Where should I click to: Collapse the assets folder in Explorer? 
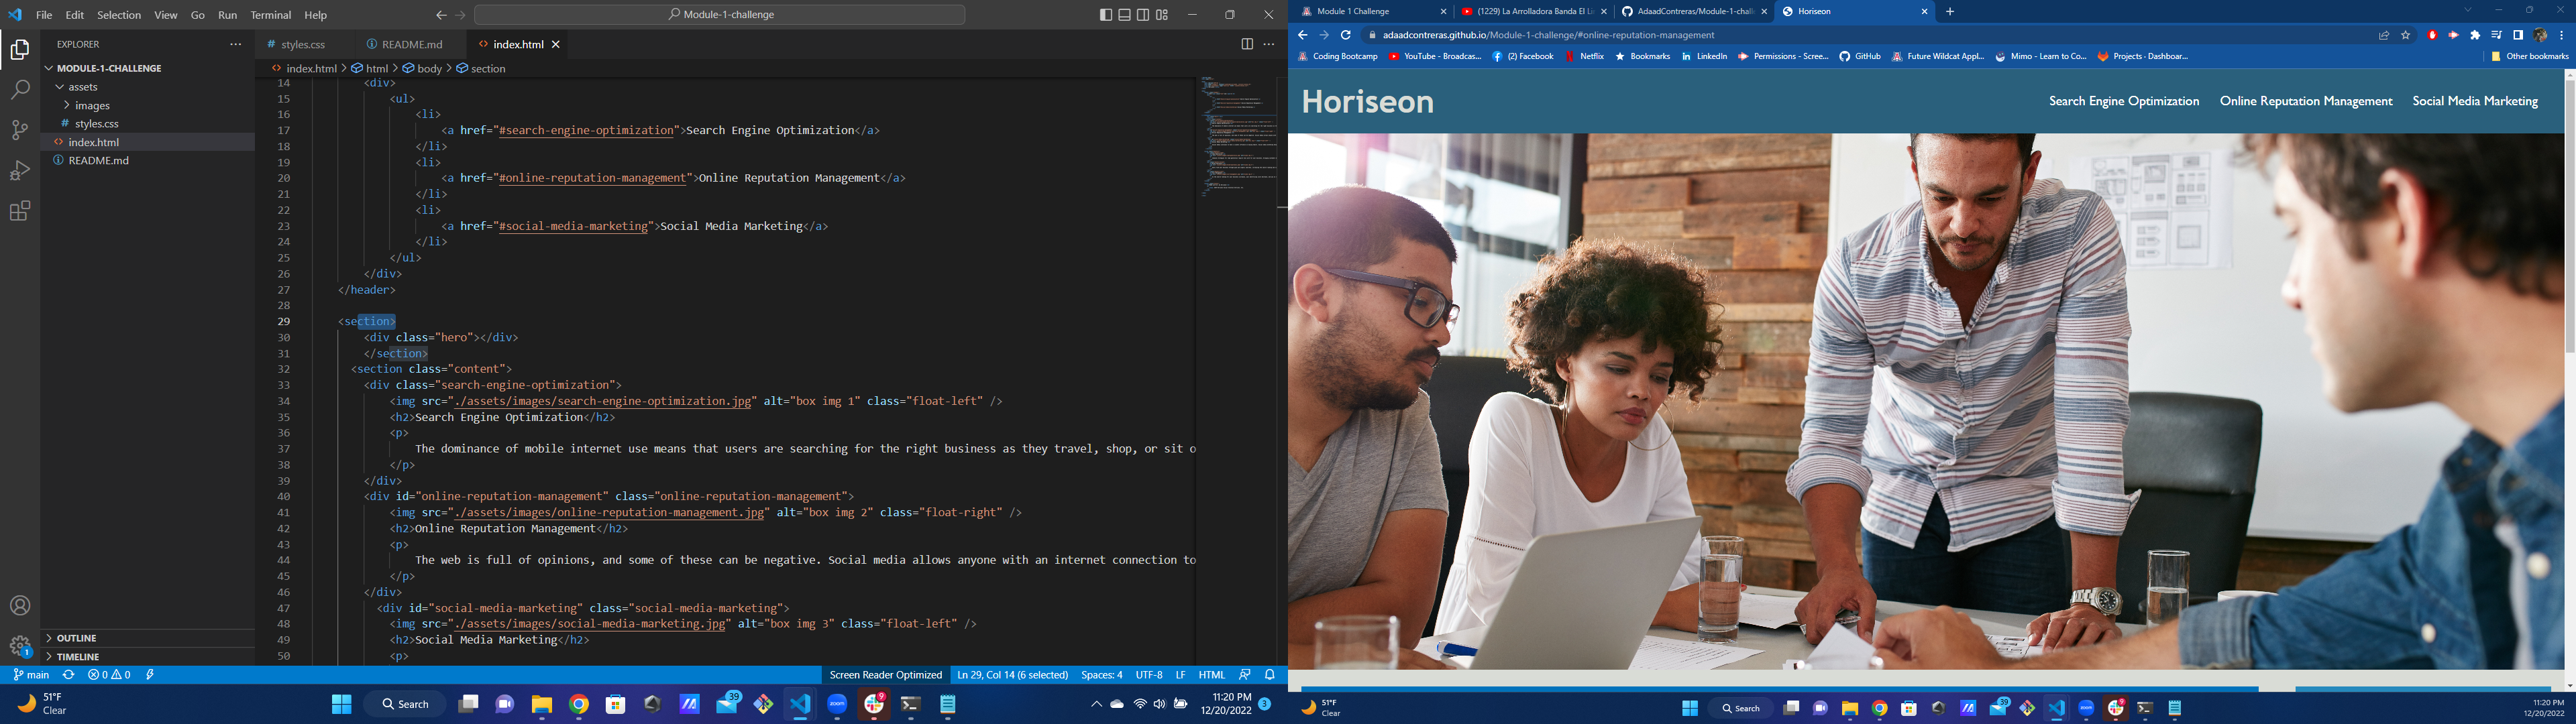83,87
